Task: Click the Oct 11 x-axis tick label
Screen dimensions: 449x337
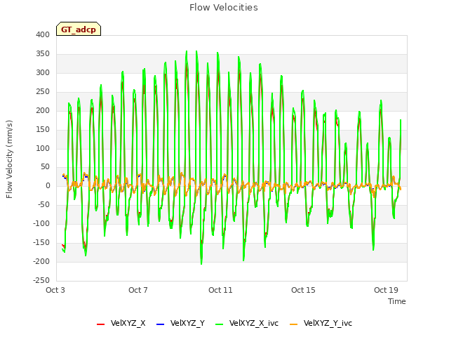Action: tap(220, 290)
